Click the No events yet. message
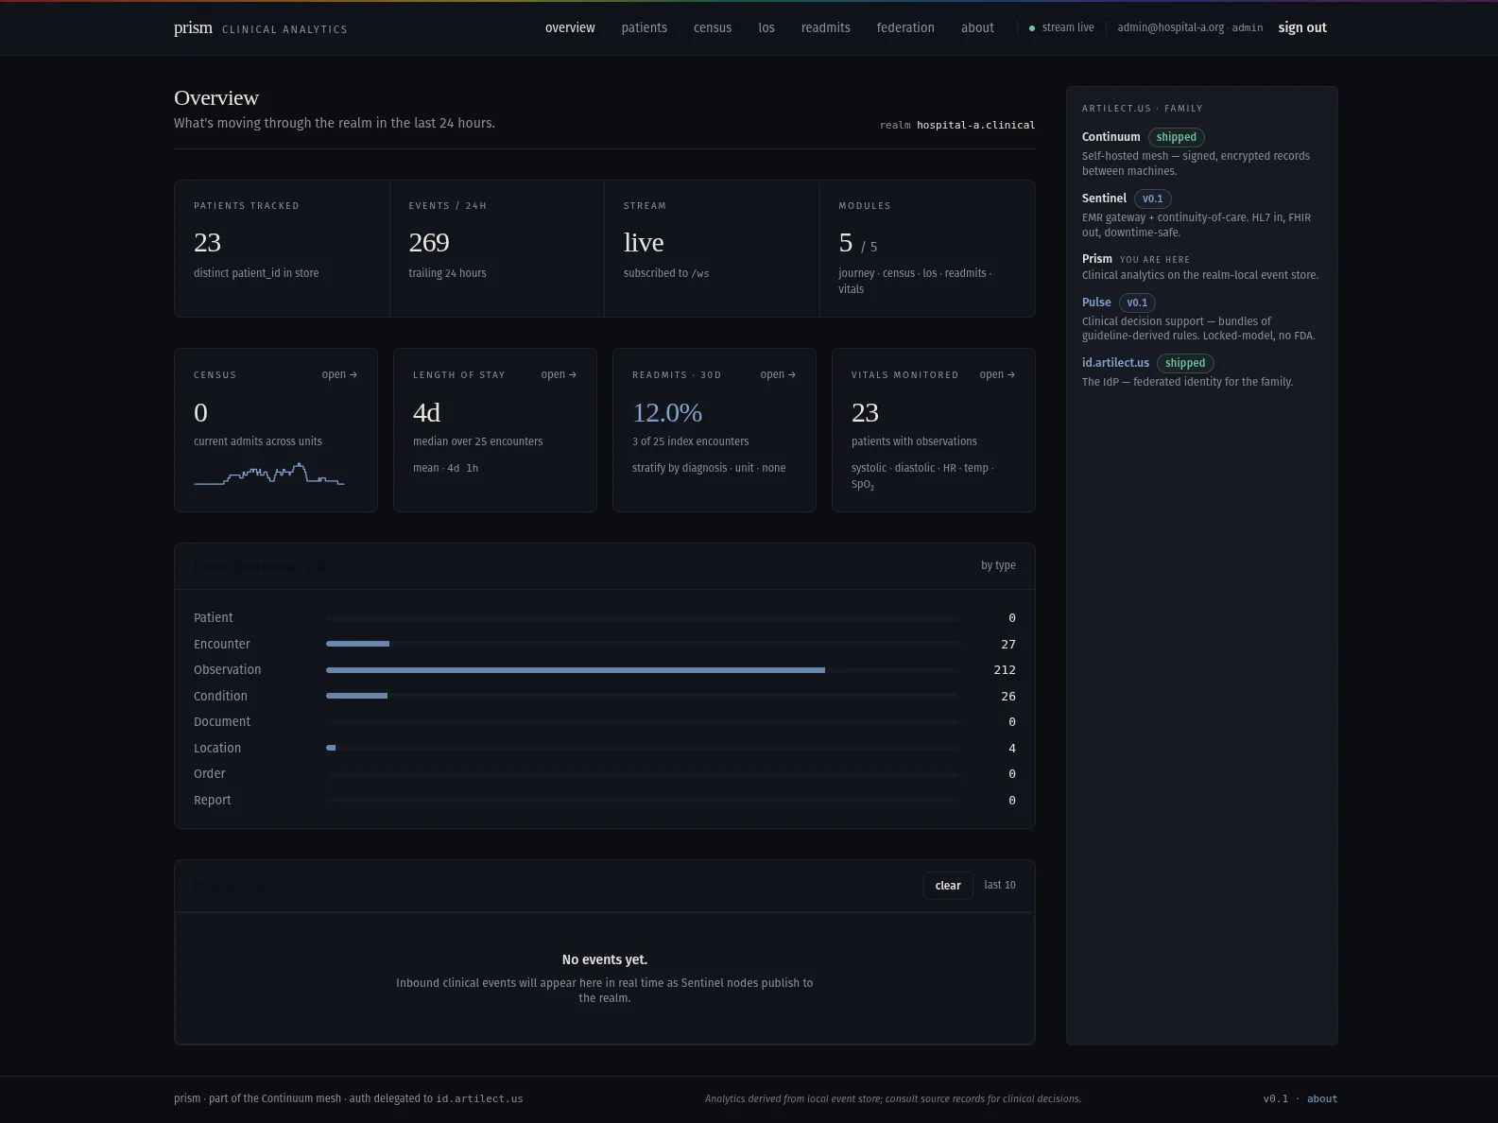Viewport: 1498px width, 1123px height. [x=605, y=959]
